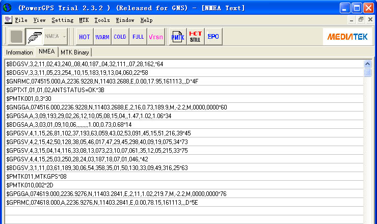Click the MediaTek logo
The height and width of the screenshot is (224, 377).
point(347,37)
